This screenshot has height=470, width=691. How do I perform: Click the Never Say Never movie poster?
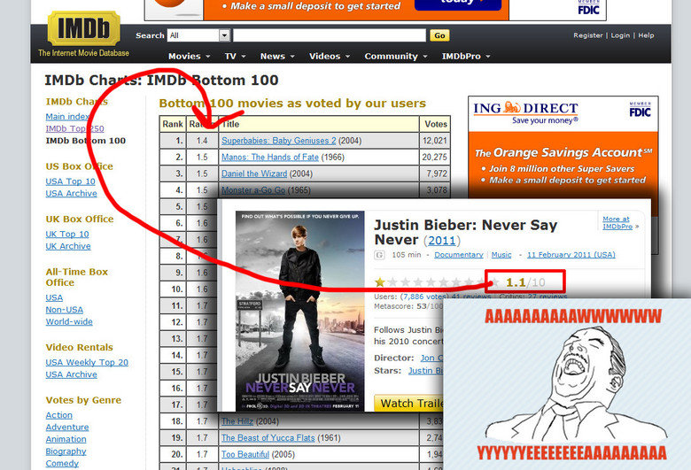pyautogui.click(x=299, y=310)
